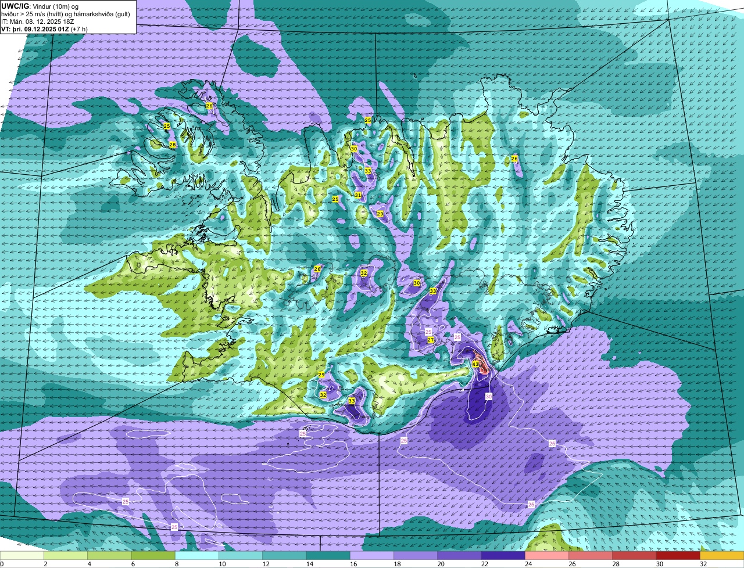The height and width of the screenshot is (568, 744).
Task: Pick the teal legend swatch between 12 and 14
Action: click(x=284, y=555)
